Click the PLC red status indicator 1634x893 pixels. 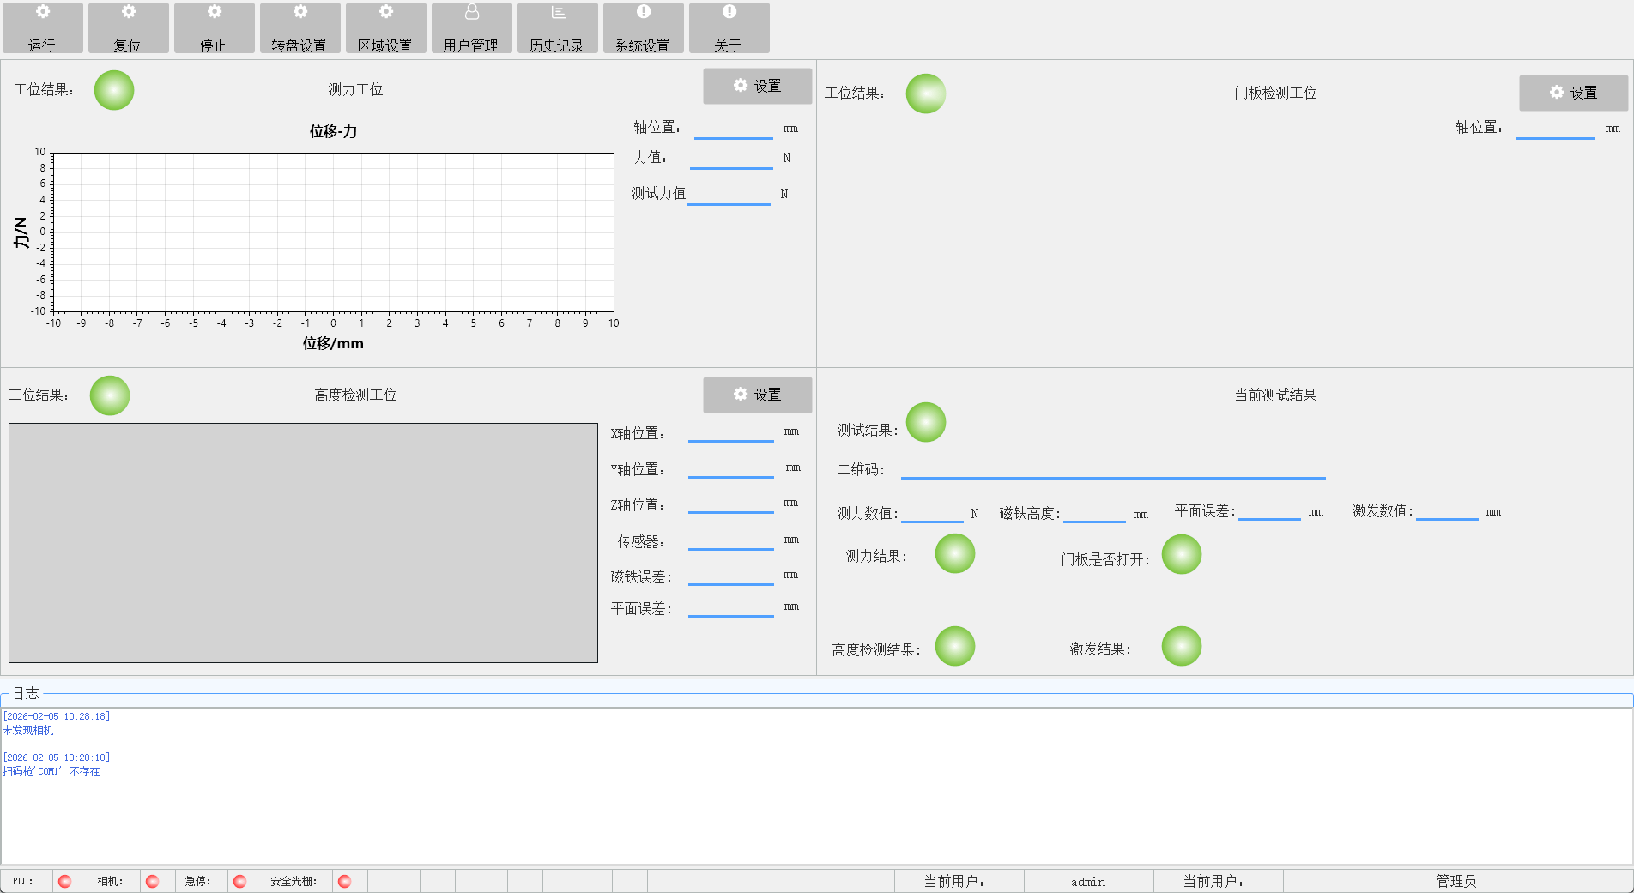65,881
